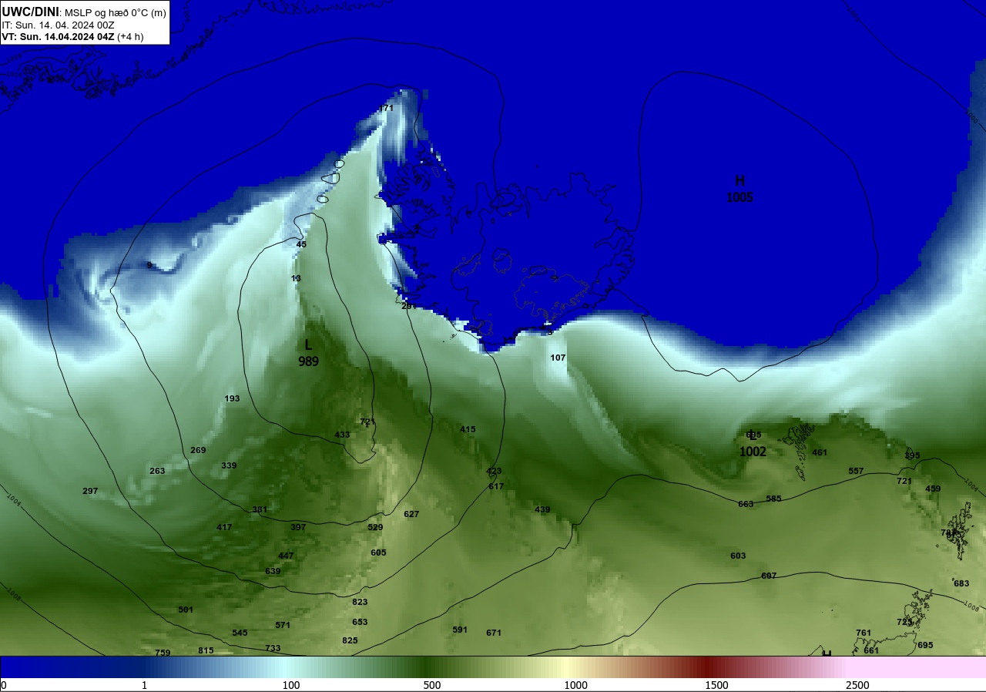Select the value 585 on the map

pos(773,499)
